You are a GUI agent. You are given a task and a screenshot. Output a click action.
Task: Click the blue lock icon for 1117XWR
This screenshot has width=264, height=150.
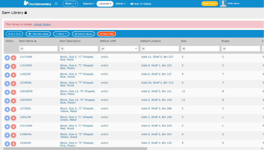[x=7, y=58]
